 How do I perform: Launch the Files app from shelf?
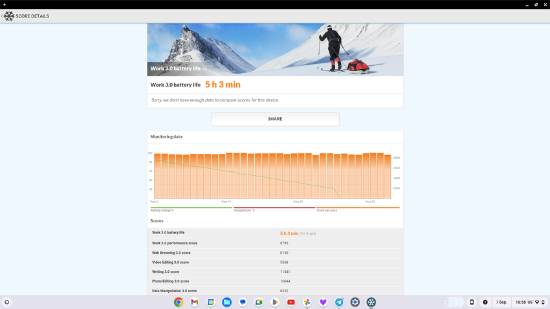pos(226,302)
